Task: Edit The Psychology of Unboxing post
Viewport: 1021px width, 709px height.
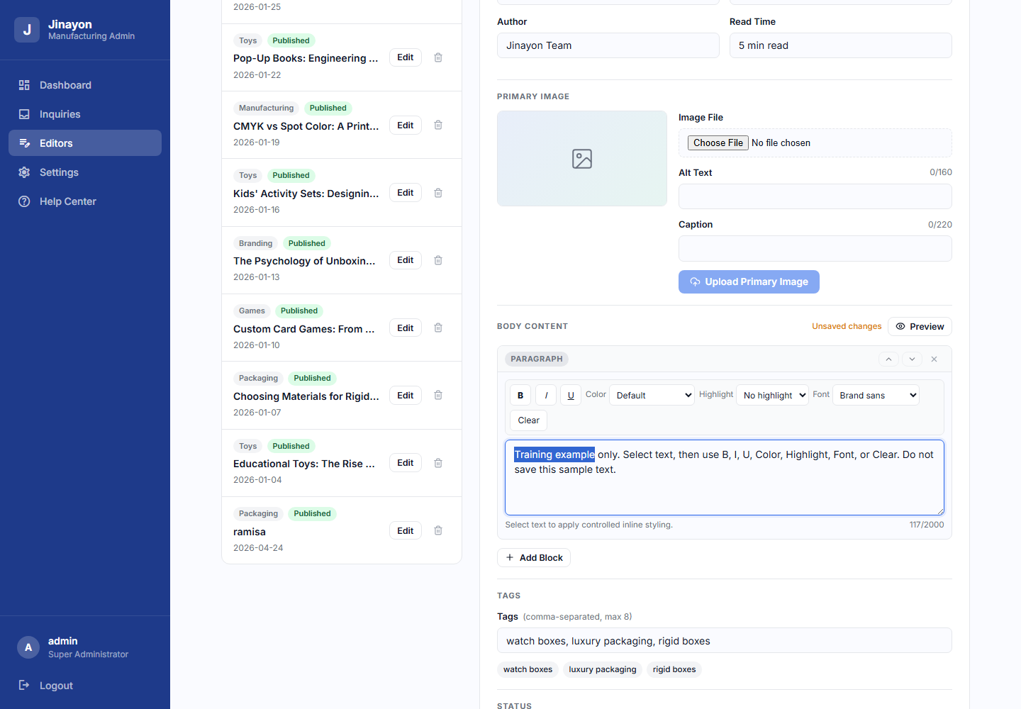Action: tap(406, 260)
